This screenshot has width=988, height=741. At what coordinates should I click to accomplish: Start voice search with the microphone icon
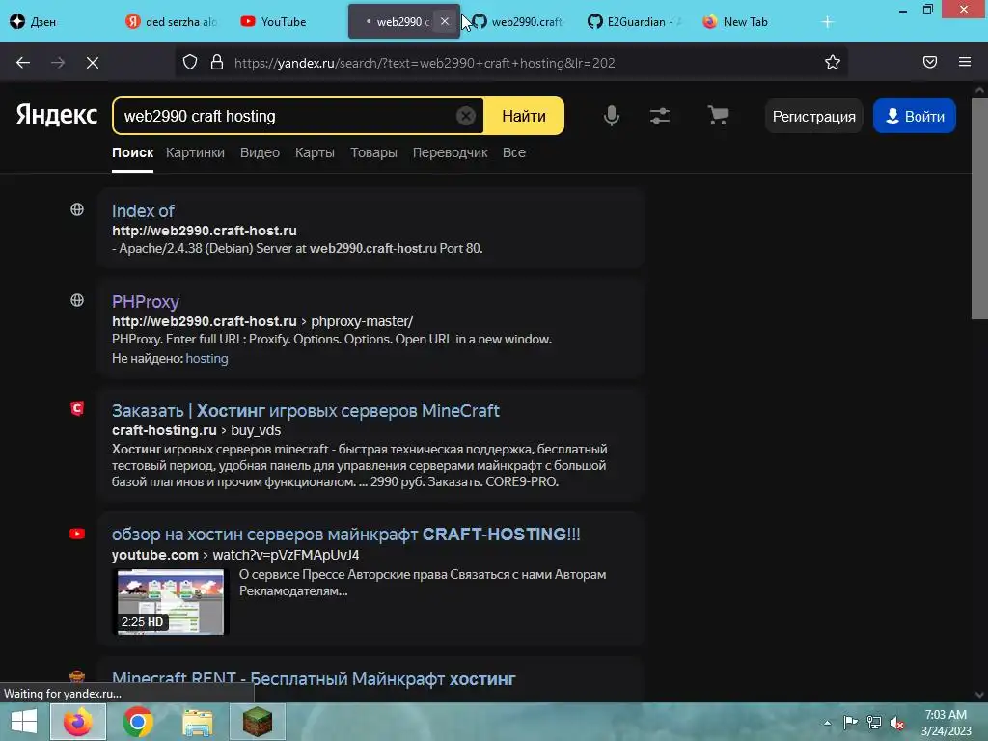pyautogui.click(x=611, y=116)
